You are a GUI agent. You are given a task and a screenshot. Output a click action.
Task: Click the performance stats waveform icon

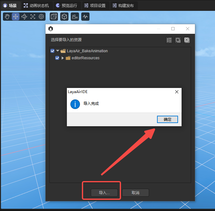85,17
